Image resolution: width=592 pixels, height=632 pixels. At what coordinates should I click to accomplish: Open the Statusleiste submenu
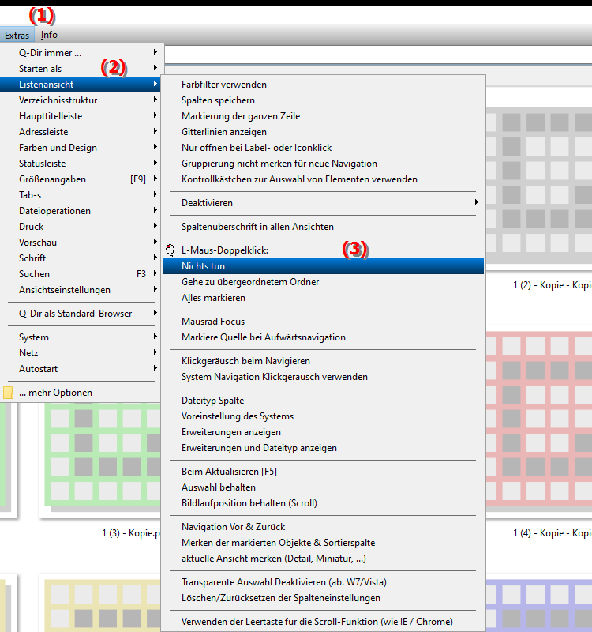(81, 164)
